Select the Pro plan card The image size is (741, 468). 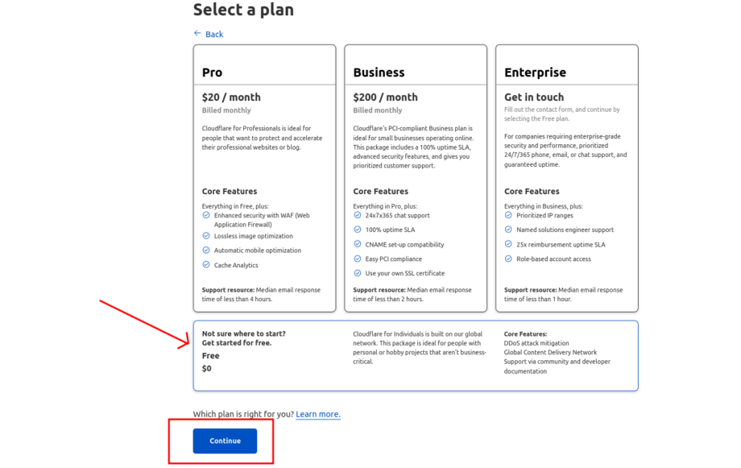pos(265,178)
